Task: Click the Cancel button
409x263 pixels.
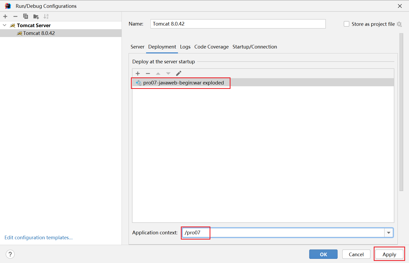Action: point(356,254)
